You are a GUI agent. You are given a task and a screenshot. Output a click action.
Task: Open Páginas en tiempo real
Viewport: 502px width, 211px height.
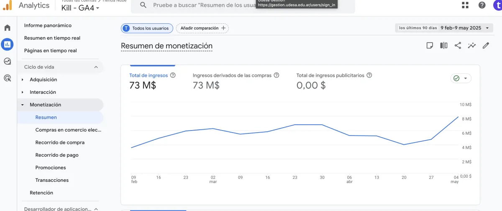coord(51,50)
